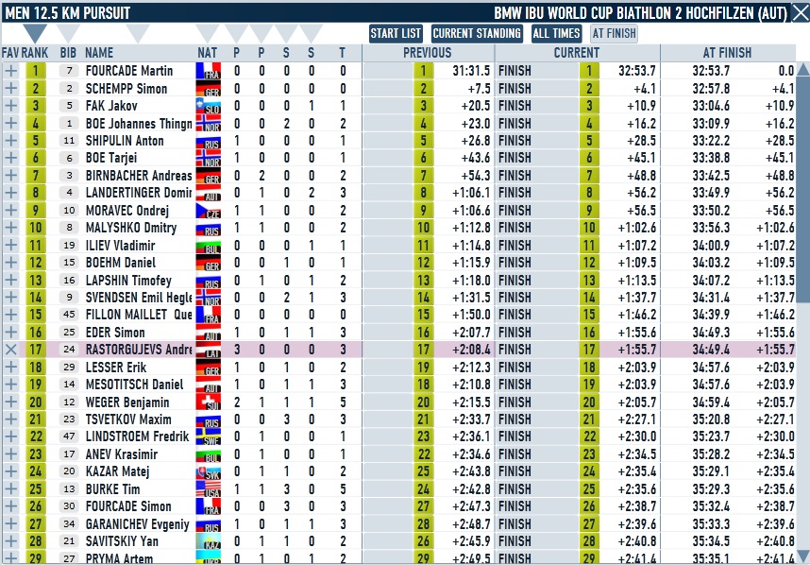Viewport: 810px width, 565px height.
Task: Click the scrollbar down arrow
Action: coord(803,556)
